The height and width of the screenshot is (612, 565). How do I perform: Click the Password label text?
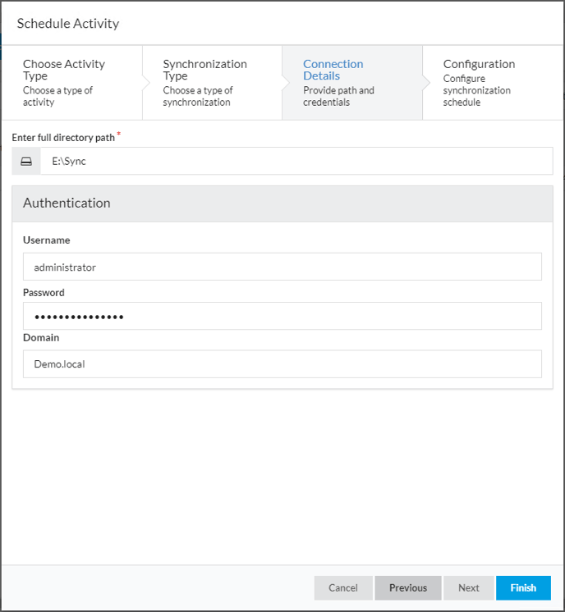(x=44, y=292)
